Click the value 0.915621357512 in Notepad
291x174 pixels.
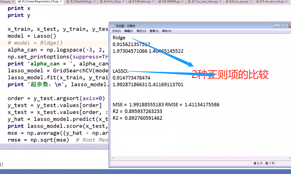pos(131,44)
